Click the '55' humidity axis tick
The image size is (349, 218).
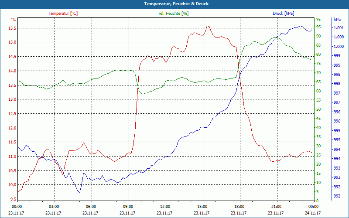318,100
